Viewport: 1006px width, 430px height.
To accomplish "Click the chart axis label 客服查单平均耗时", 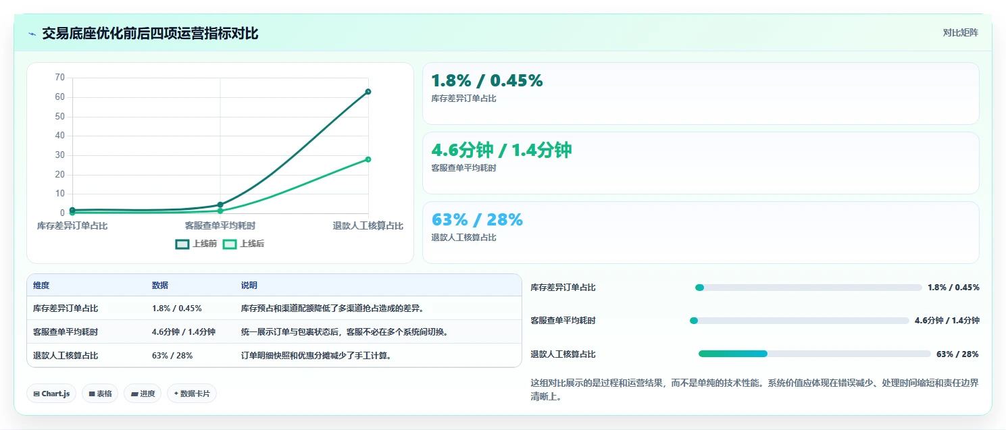I will 220,225.
